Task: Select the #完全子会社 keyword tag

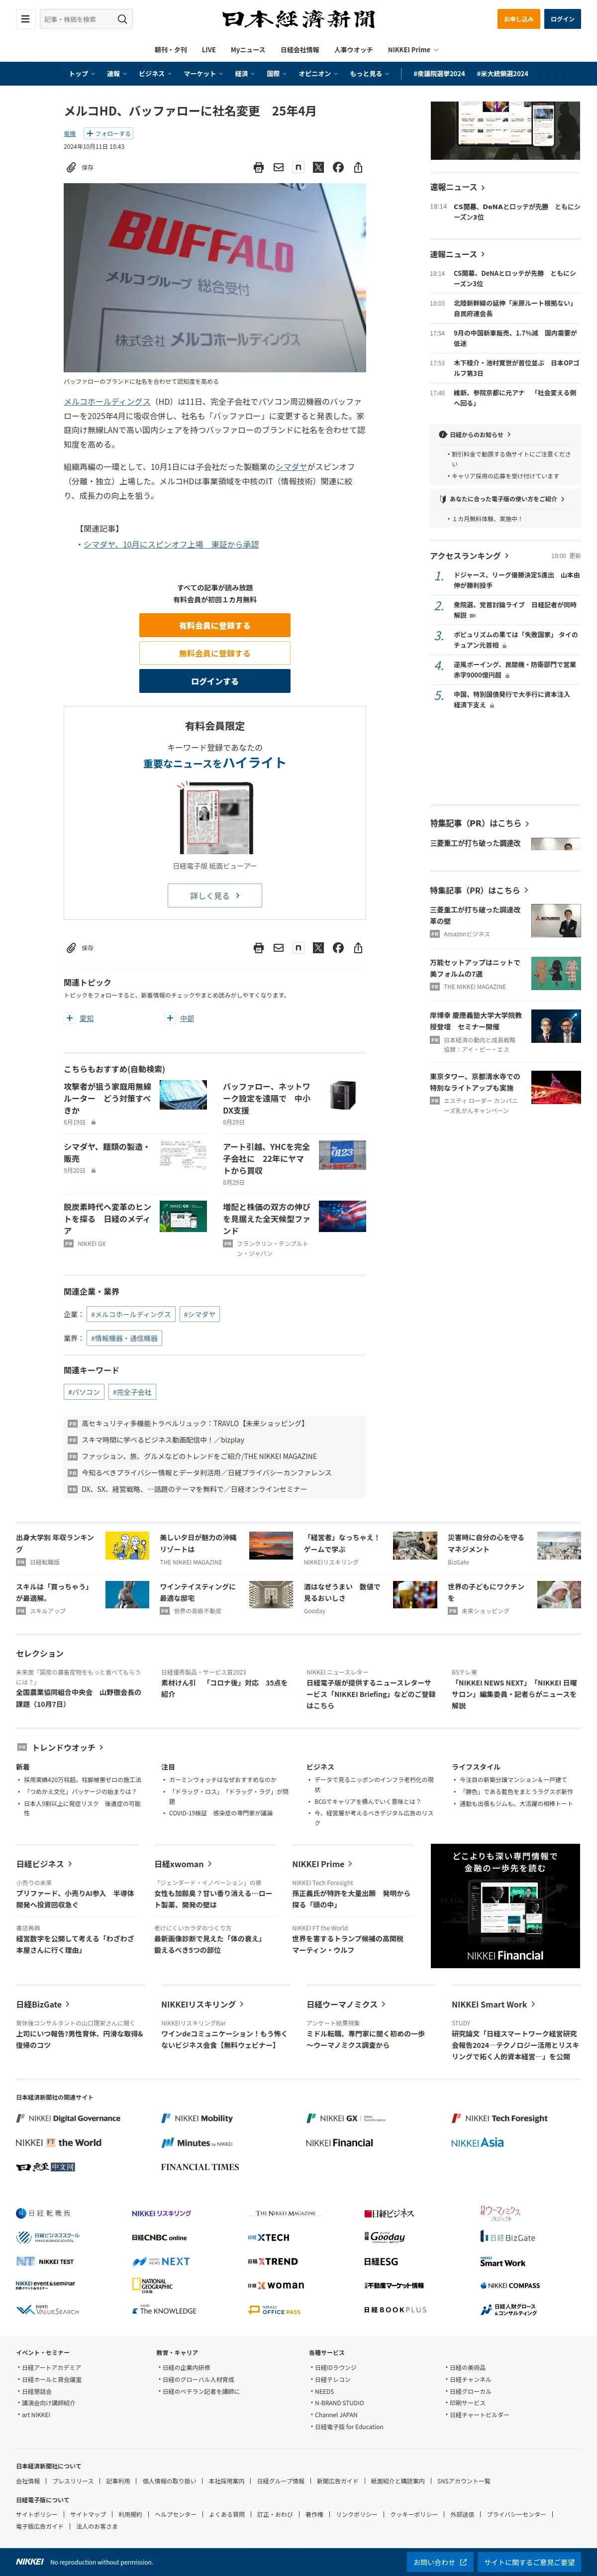Action: coord(132,1392)
